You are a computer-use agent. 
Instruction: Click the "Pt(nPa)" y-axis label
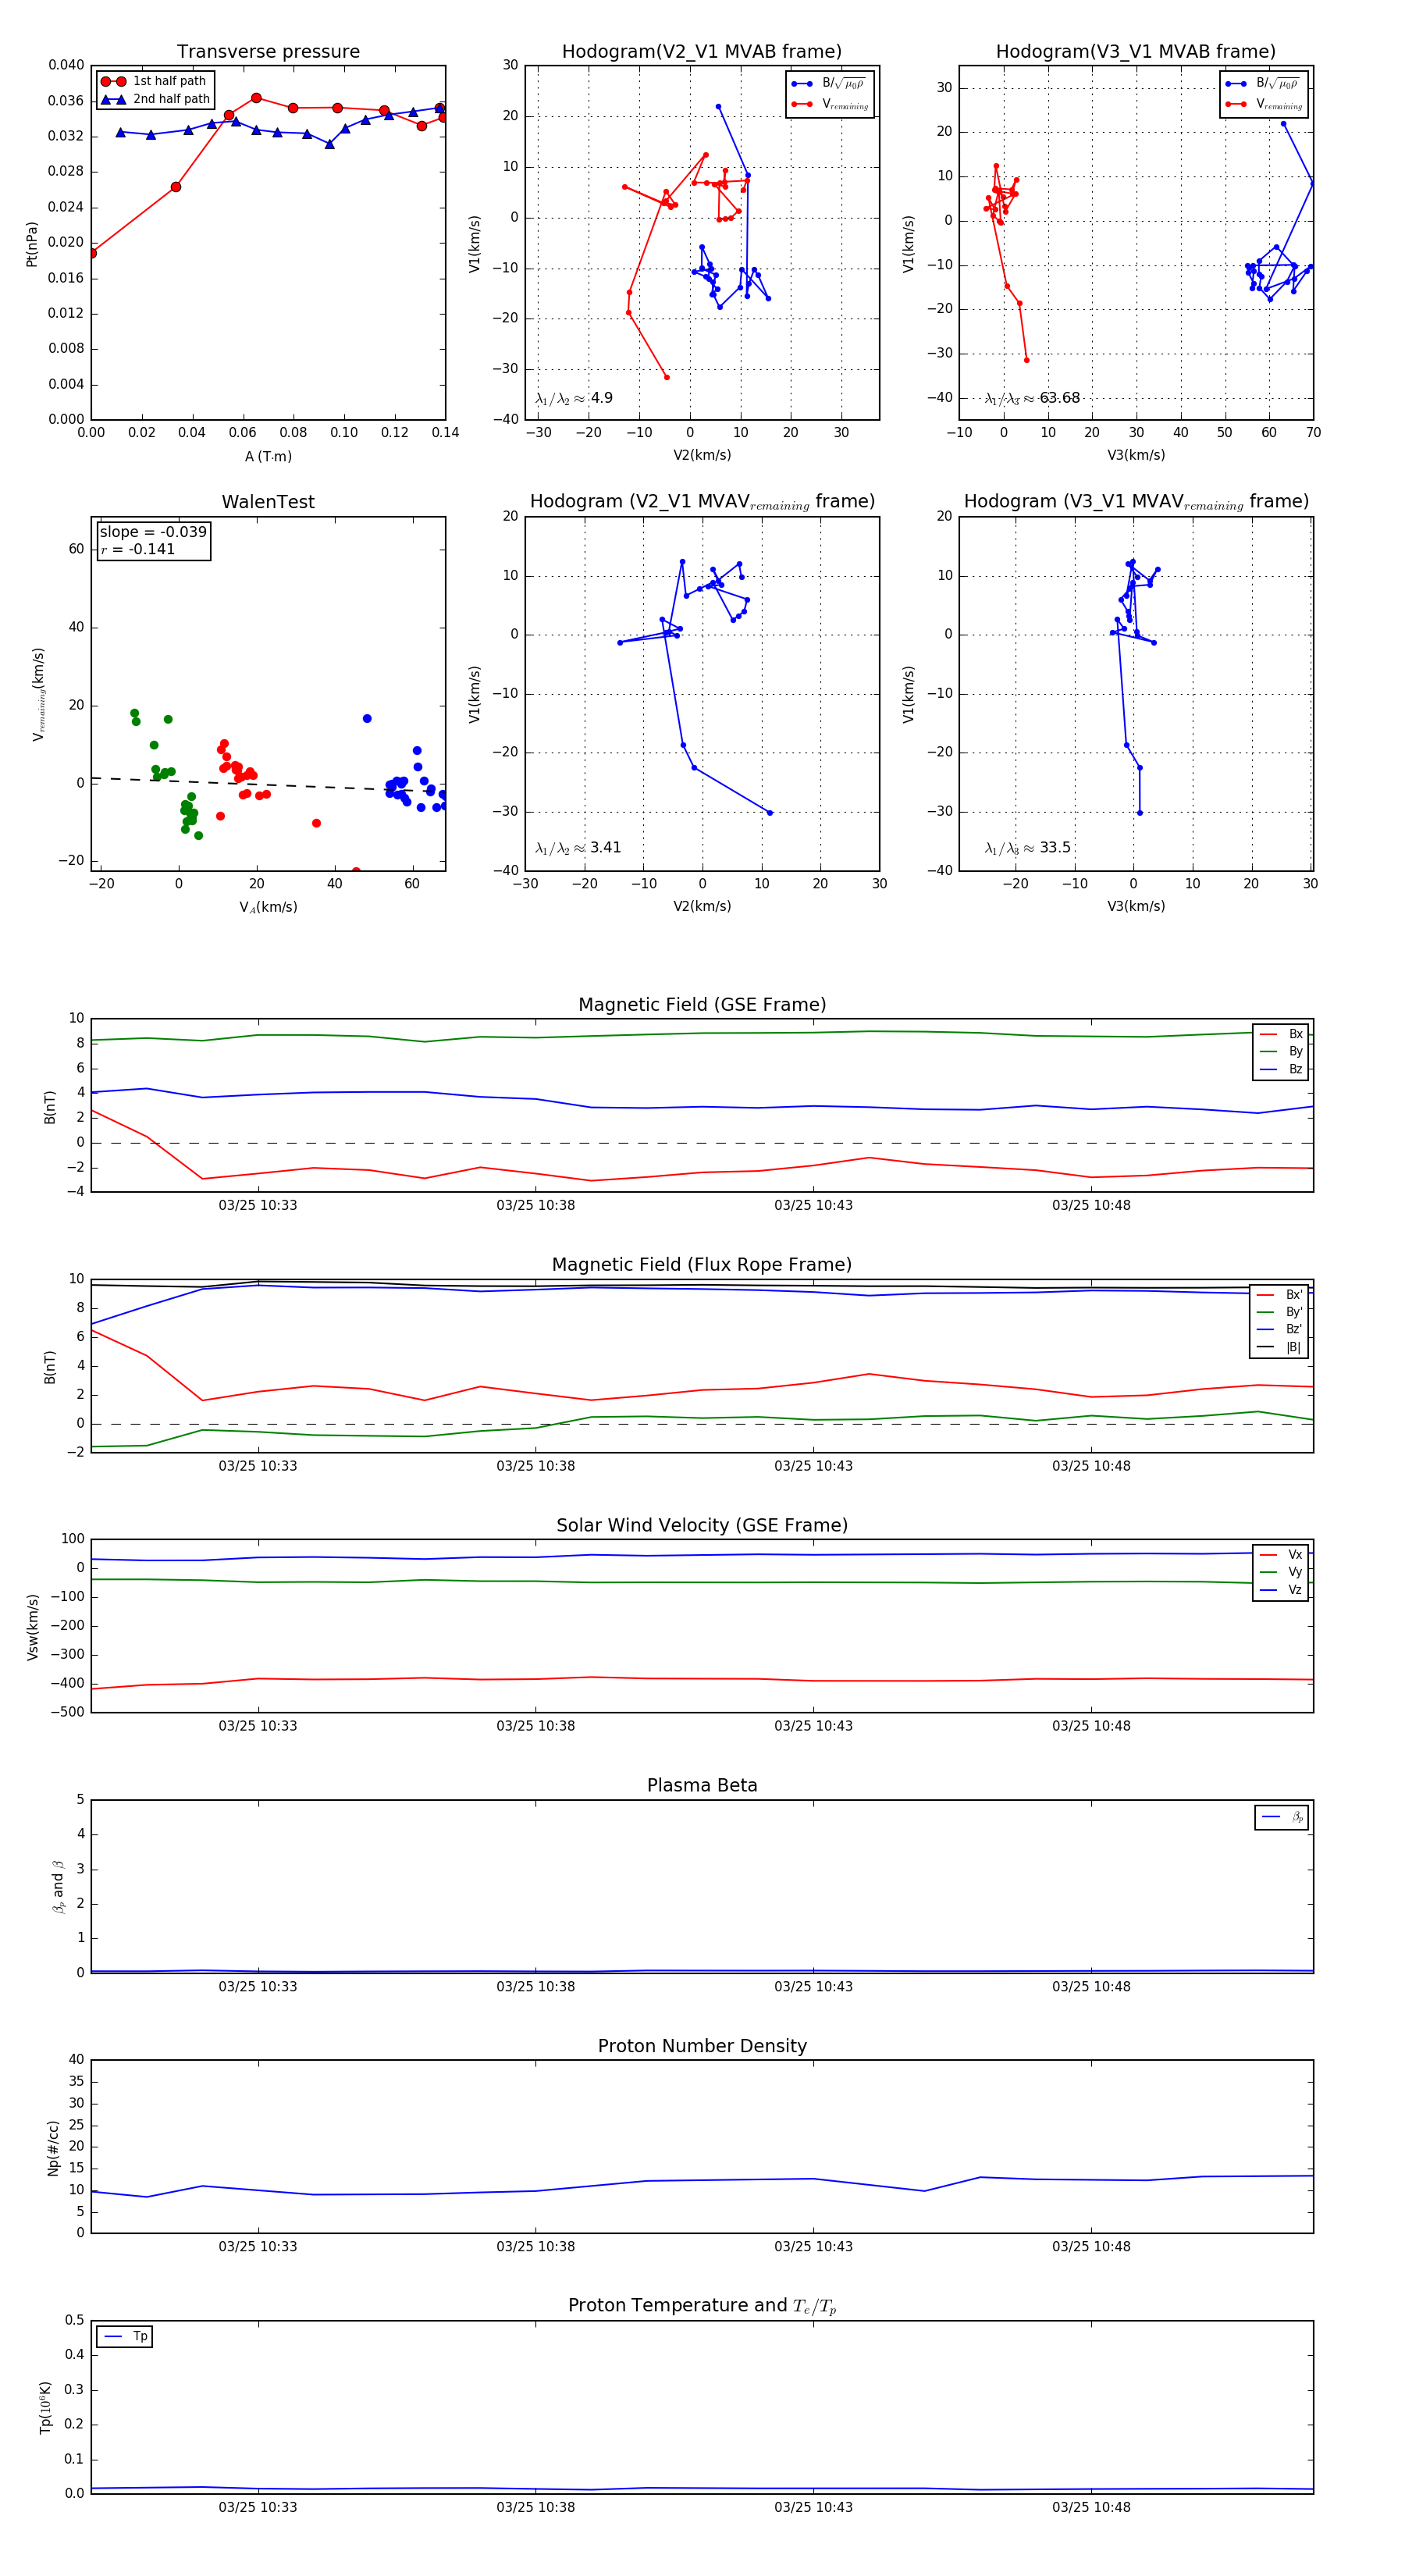click(x=32, y=244)
